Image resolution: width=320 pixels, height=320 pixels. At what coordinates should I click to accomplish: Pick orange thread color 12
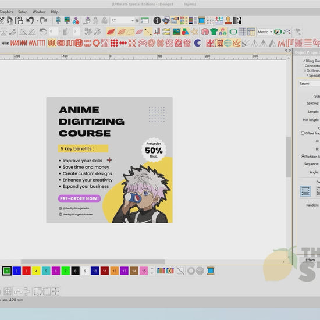coord(114,271)
